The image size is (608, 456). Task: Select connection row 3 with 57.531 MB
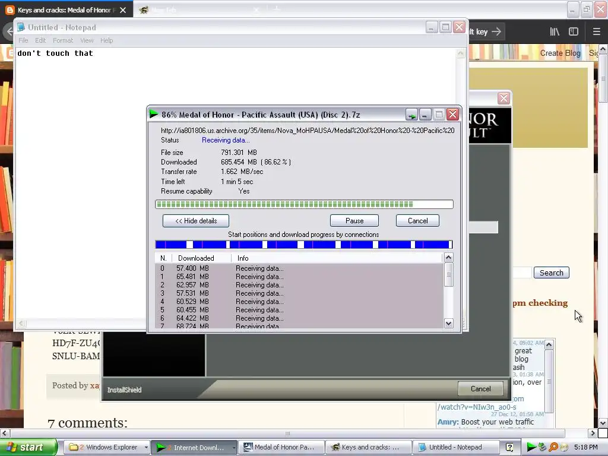pyautogui.click(x=299, y=293)
